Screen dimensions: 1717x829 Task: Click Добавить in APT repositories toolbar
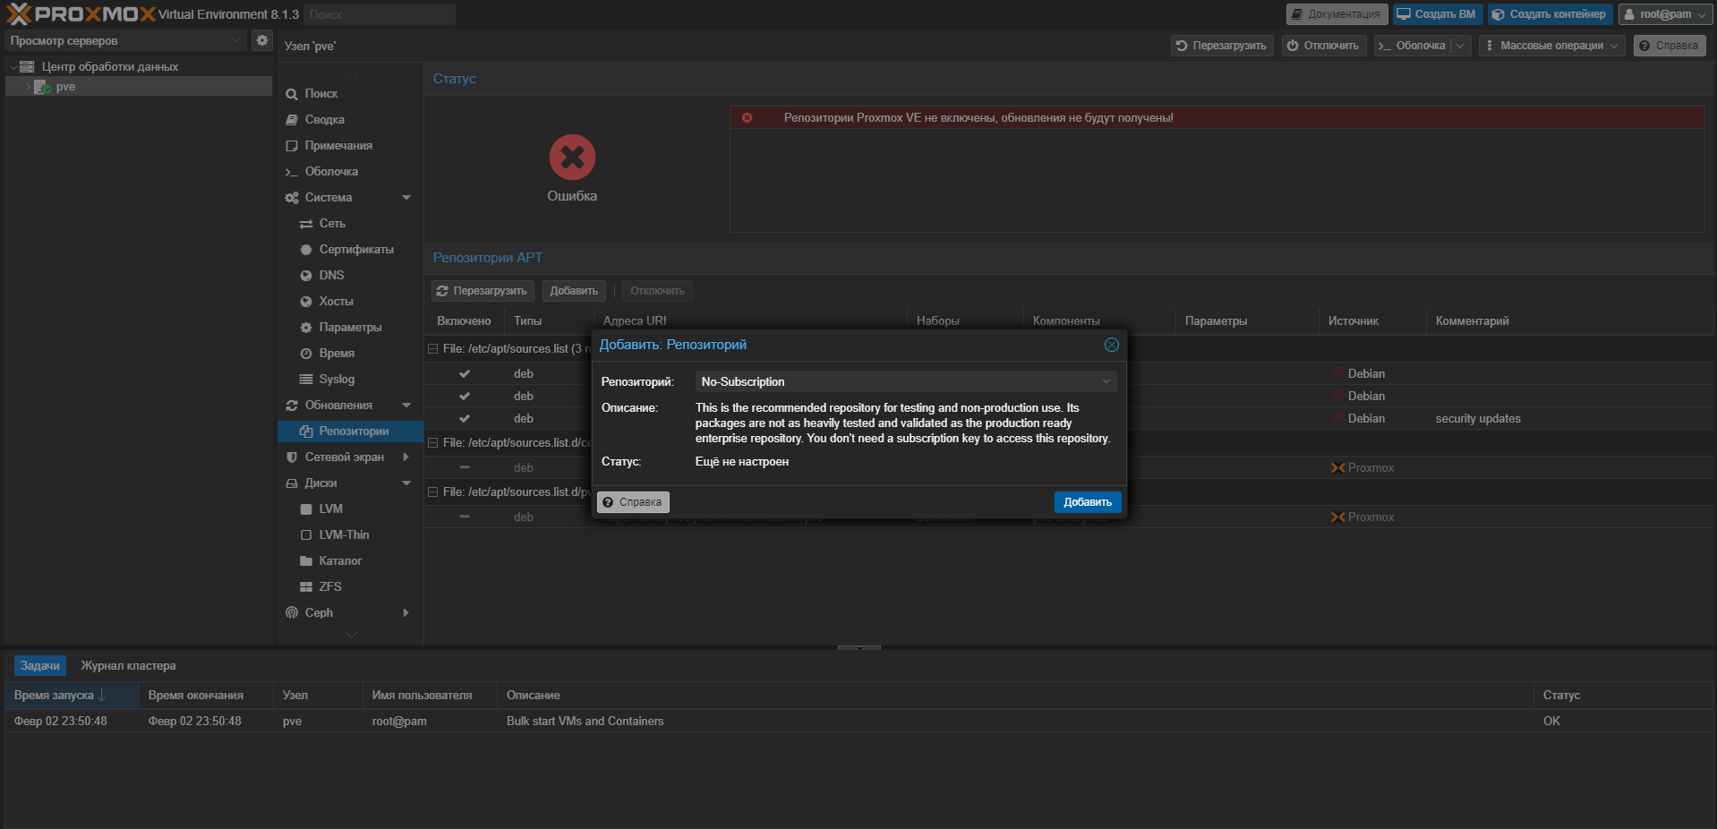(574, 291)
